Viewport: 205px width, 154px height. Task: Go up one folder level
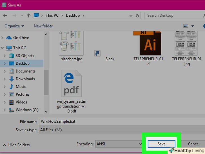28,16
